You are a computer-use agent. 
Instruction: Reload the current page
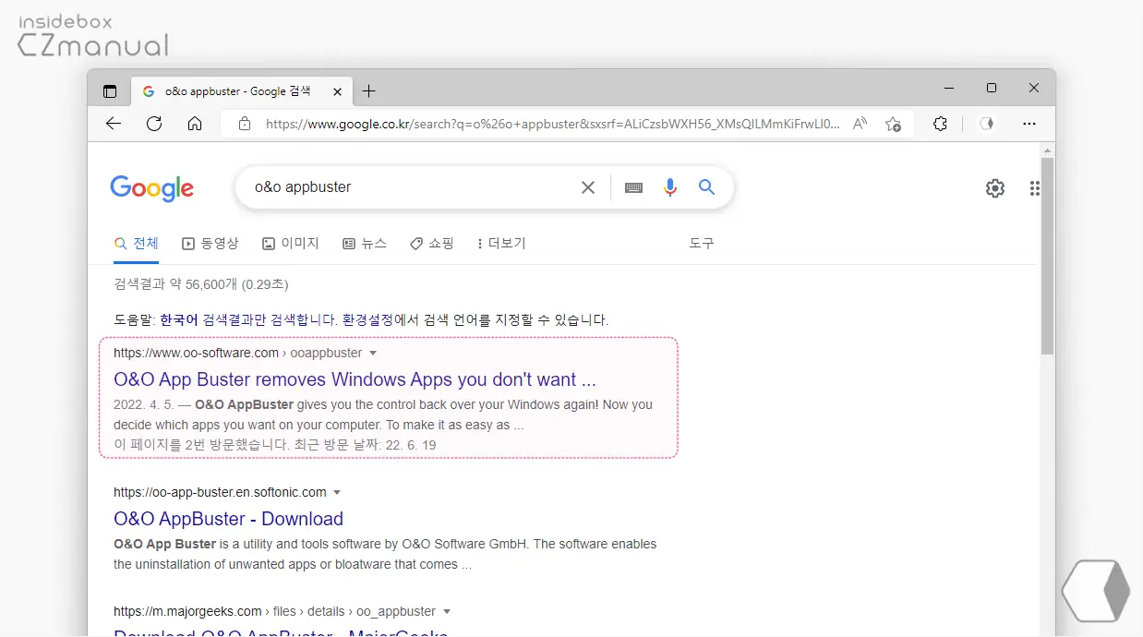coord(154,124)
